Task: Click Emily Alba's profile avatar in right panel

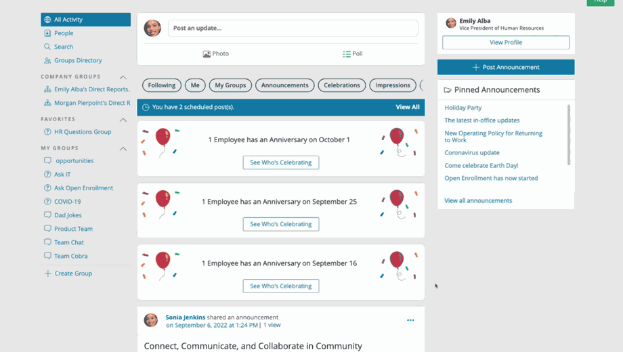Action: 451,24
